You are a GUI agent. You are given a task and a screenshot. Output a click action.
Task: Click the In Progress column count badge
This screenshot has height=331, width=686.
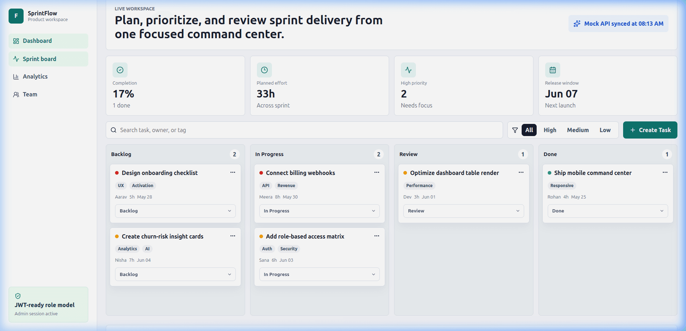coord(379,154)
